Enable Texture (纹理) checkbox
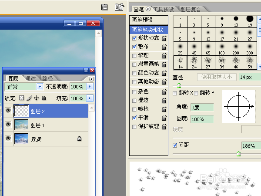261x196 pixels. pyautogui.click(x=134, y=56)
